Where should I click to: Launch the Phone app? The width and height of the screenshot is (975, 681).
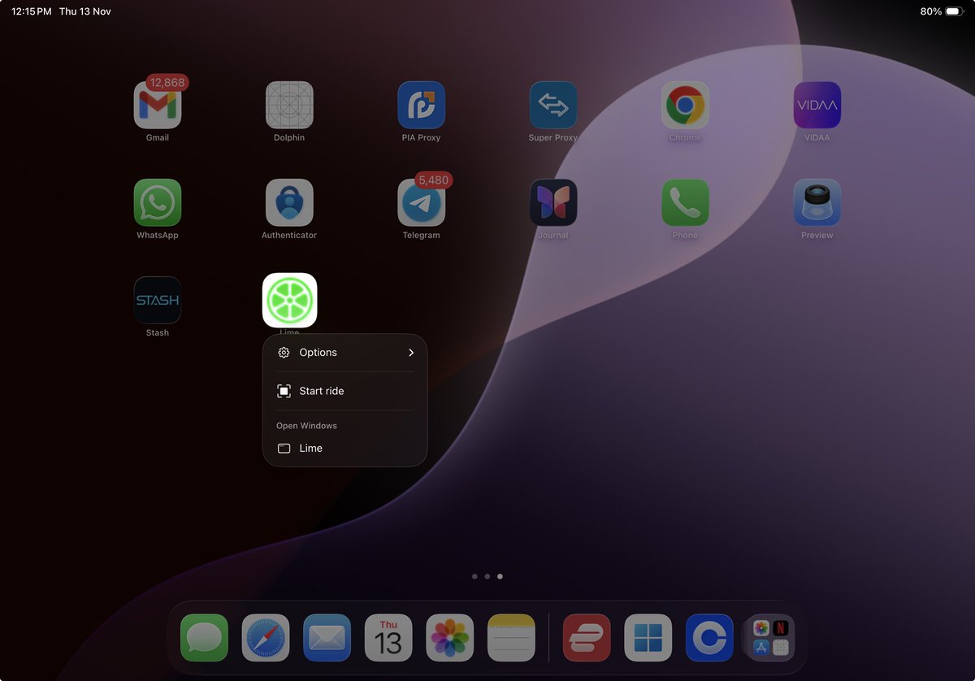point(685,202)
